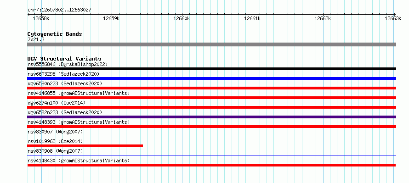Click the 12663k ruler tick label
This screenshot has width=409, height=183.
(x=393, y=18)
